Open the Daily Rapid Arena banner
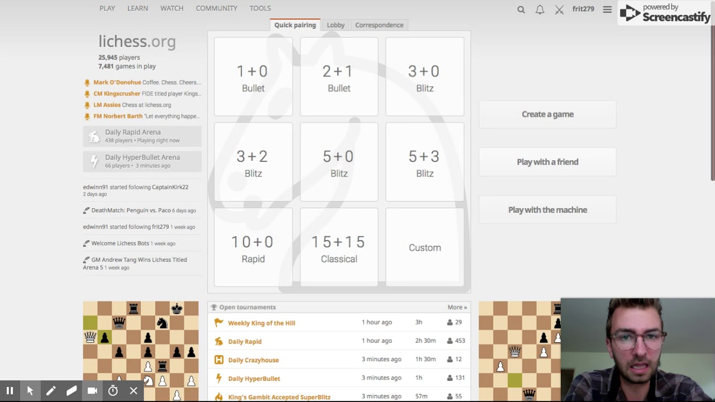715x402 pixels. (x=142, y=136)
